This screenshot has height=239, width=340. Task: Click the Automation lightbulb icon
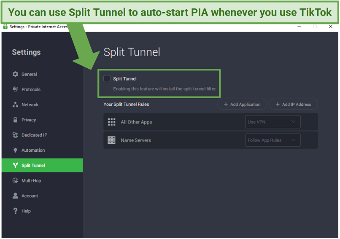coord(15,150)
